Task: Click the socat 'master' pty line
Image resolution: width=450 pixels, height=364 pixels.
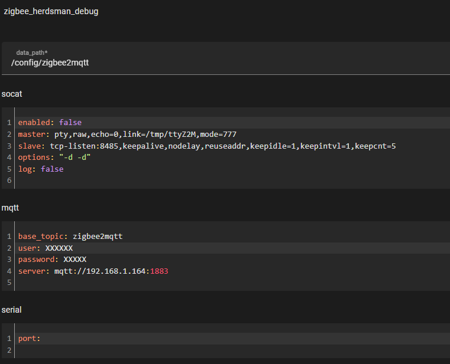Action: [x=127, y=134]
